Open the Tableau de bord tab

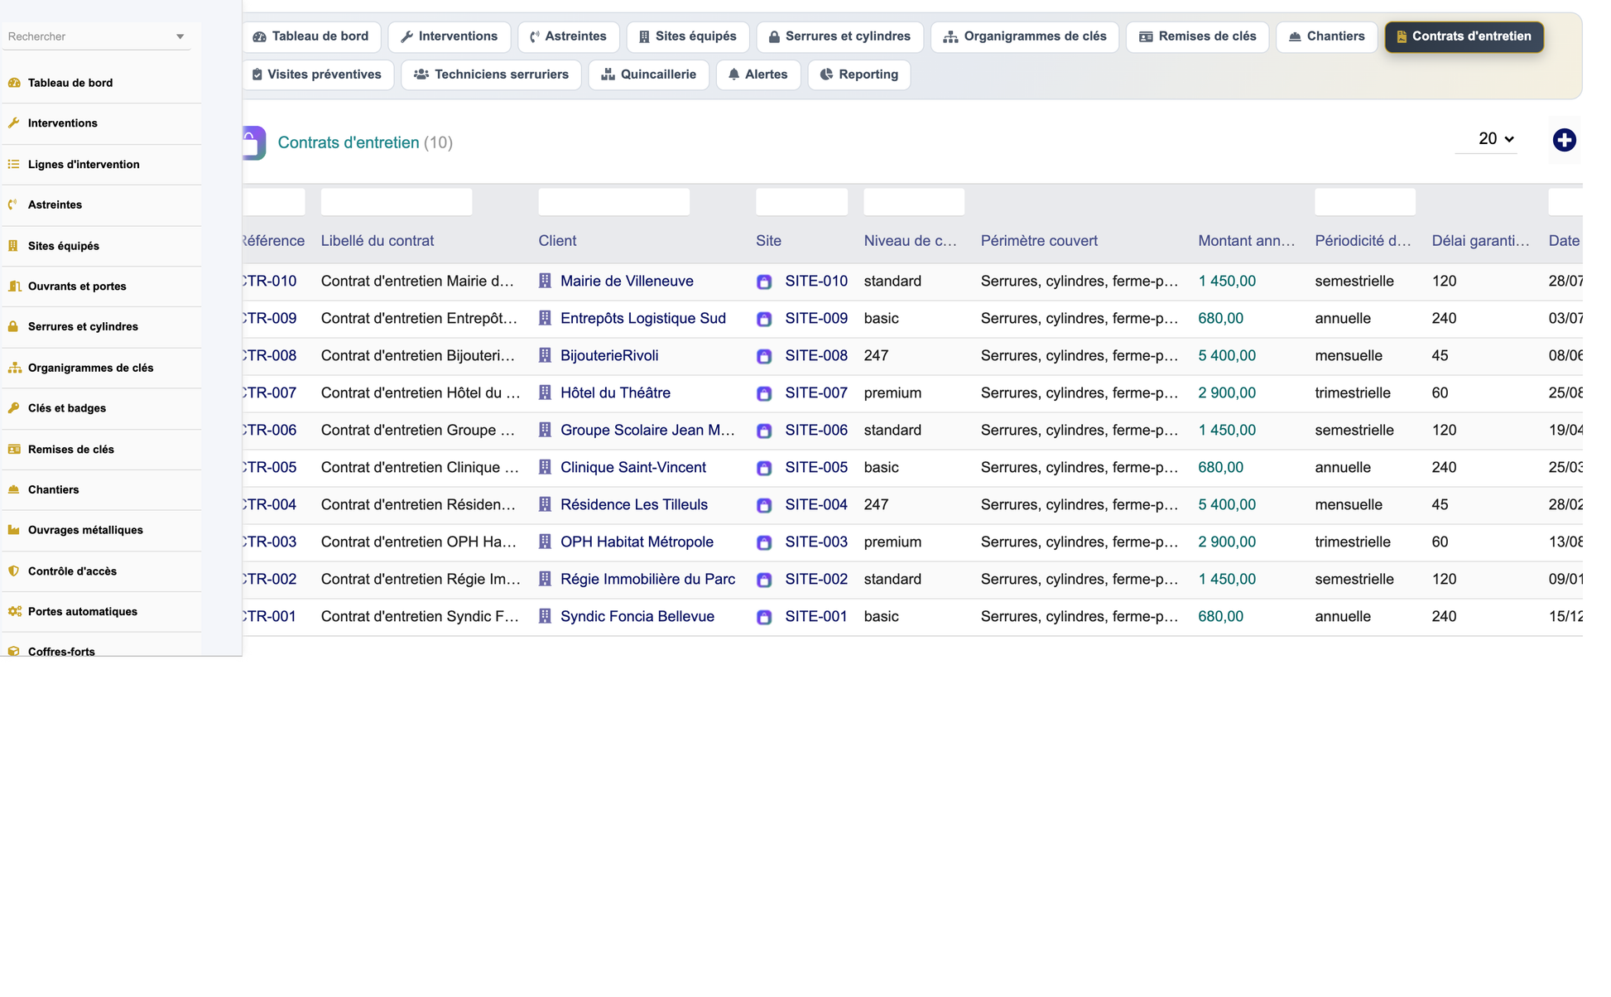pos(310,36)
